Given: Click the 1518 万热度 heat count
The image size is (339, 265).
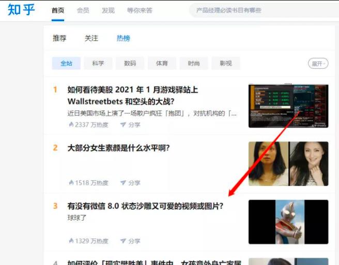Looking at the screenshot, I should [91, 183].
